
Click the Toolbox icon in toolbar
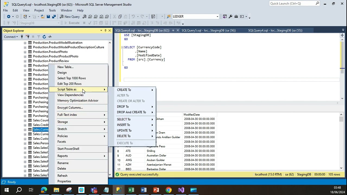(x=236, y=17)
